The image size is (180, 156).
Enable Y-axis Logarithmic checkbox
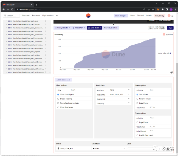tap(137, 122)
